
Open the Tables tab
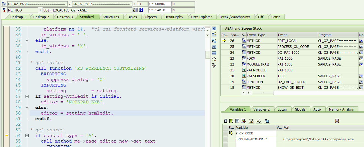pos(132,17)
